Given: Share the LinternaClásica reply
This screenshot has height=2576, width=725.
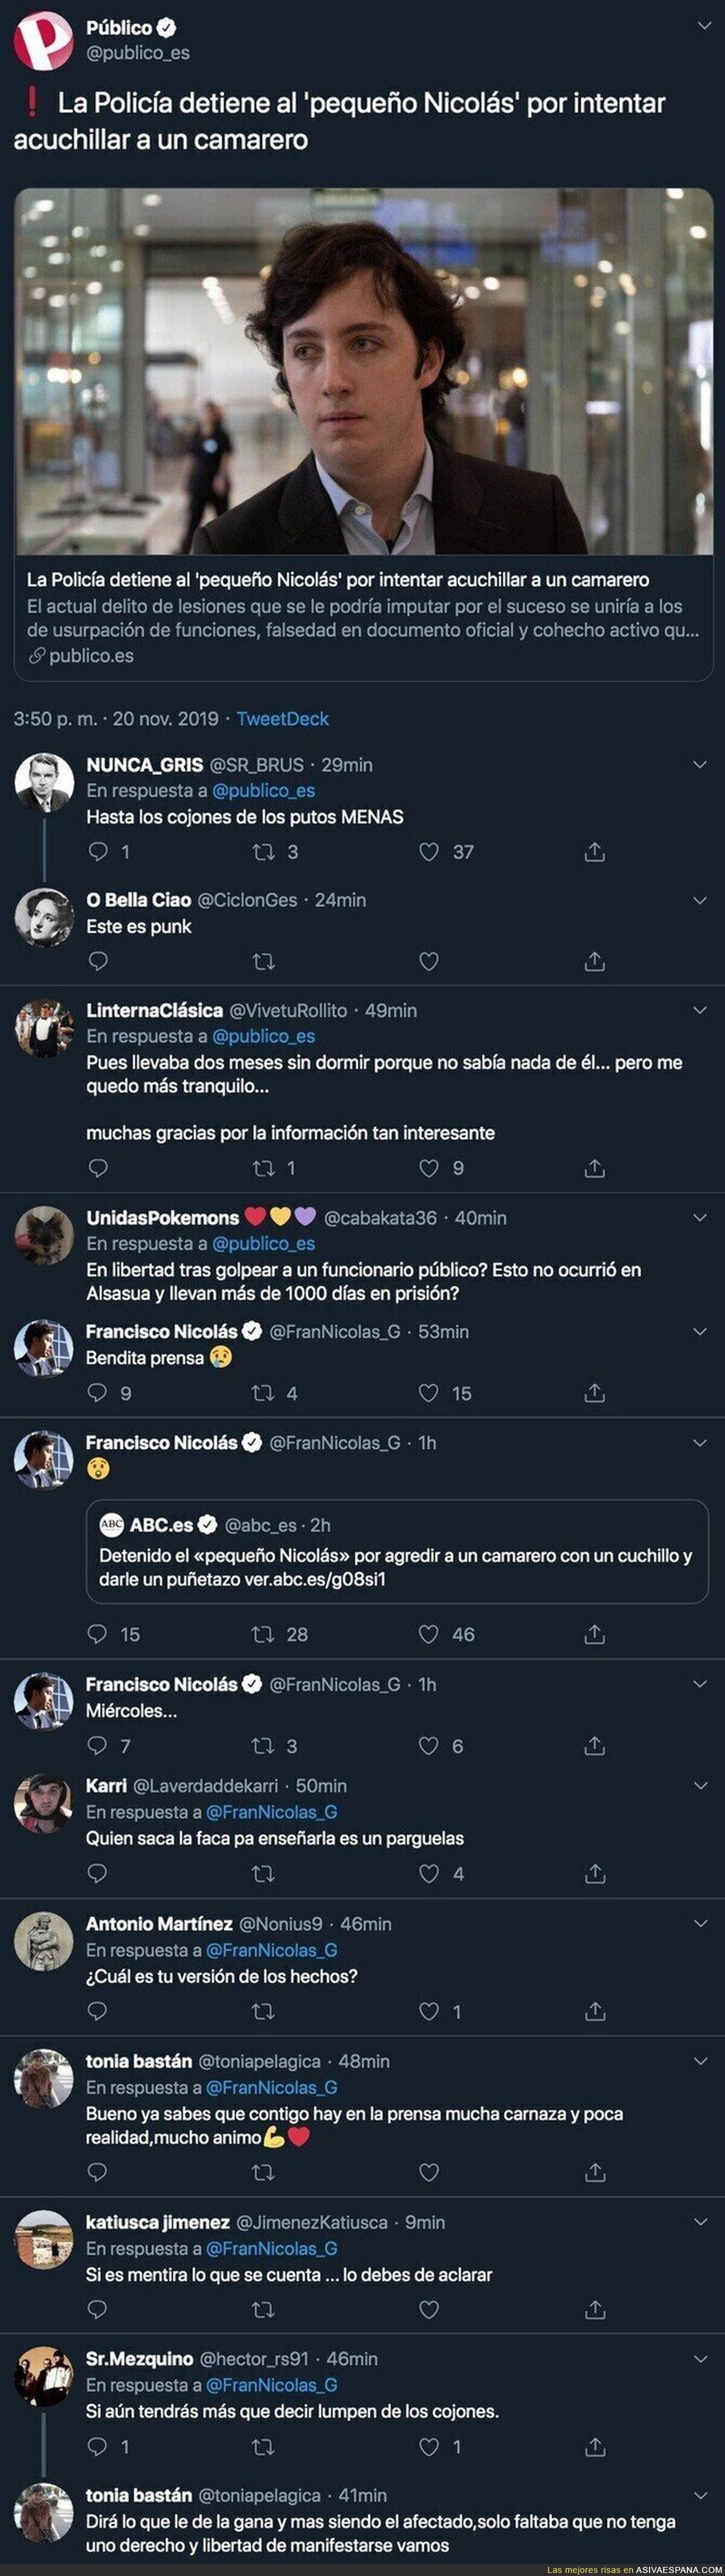Looking at the screenshot, I should 594,1167.
